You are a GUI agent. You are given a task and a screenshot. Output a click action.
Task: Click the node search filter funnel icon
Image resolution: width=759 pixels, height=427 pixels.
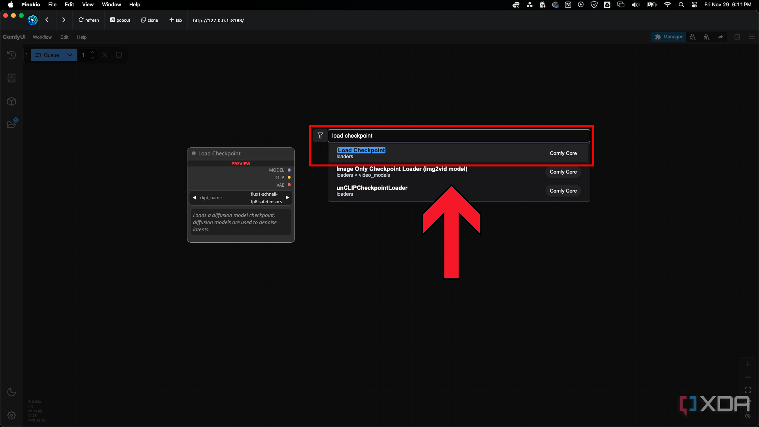point(320,136)
